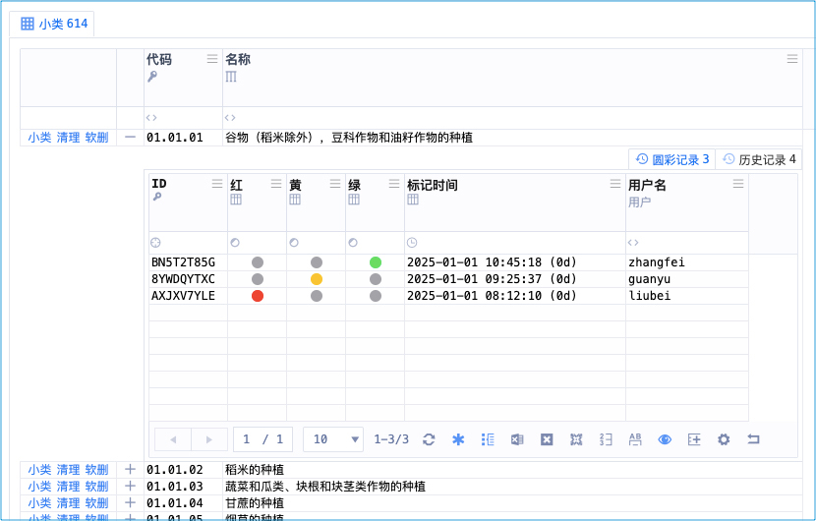Click the return arrow icon in toolbar
Viewport: 816px width, 521px height.
click(753, 439)
